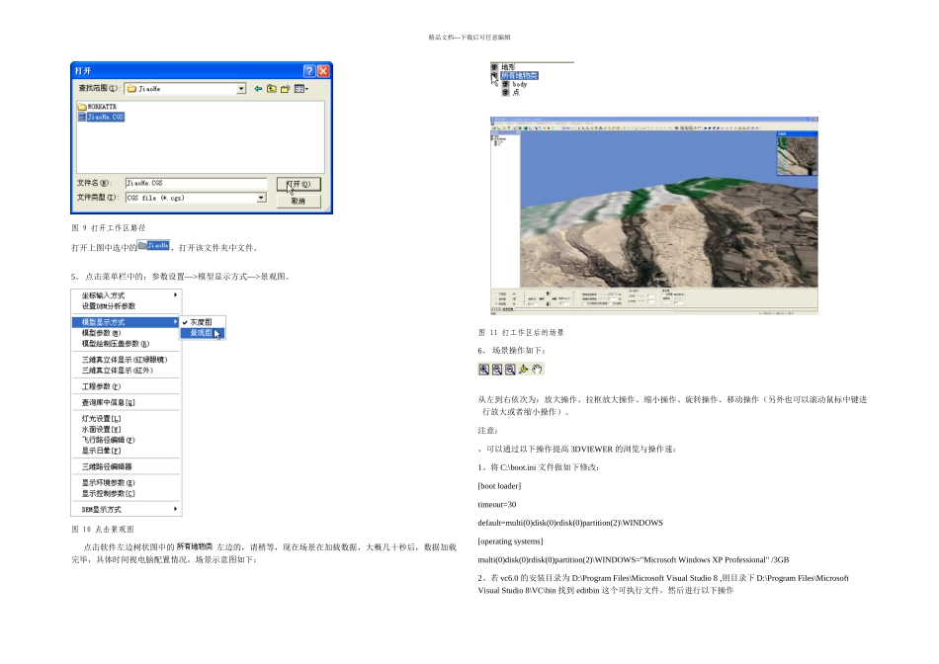Expand the 坐标输入方式 submenu
Screen dimensions: 939x664
(126, 295)
